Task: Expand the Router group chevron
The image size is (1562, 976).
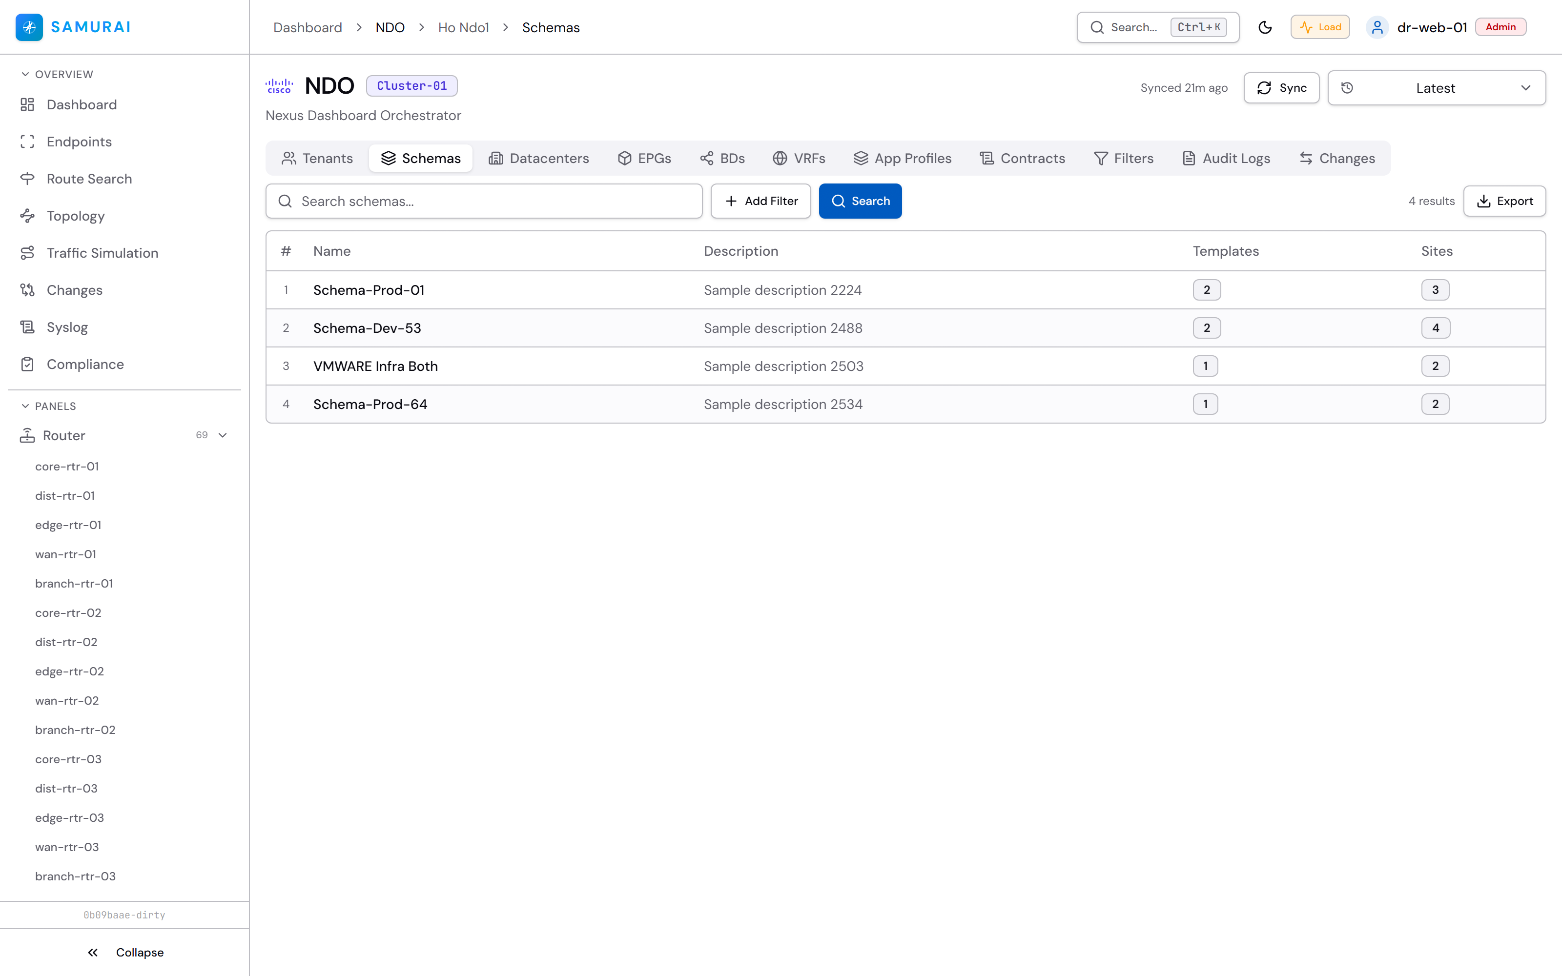Action: tap(223, 435)
